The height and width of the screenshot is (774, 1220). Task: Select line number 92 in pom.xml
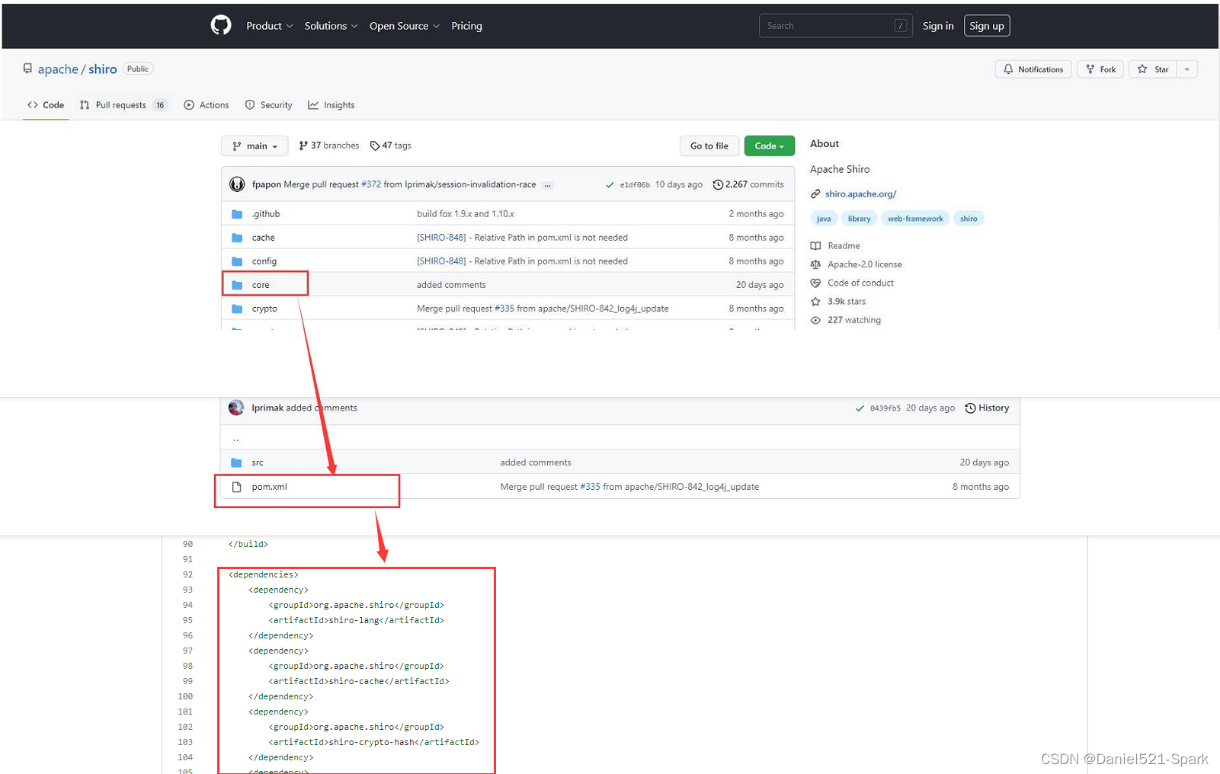point(187,574)
